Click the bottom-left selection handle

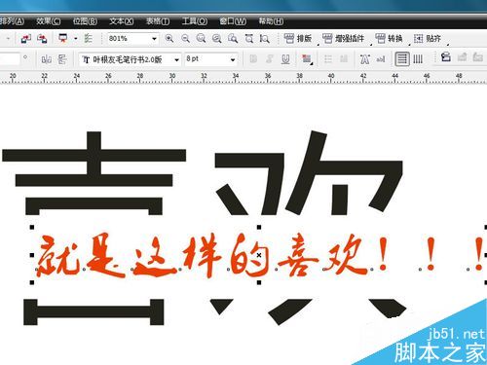pos(32,283)
